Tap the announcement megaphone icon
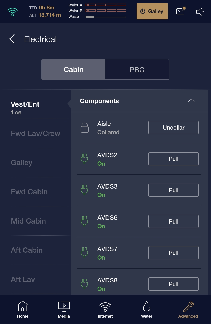The image size is (211, 324). (200, 12)
